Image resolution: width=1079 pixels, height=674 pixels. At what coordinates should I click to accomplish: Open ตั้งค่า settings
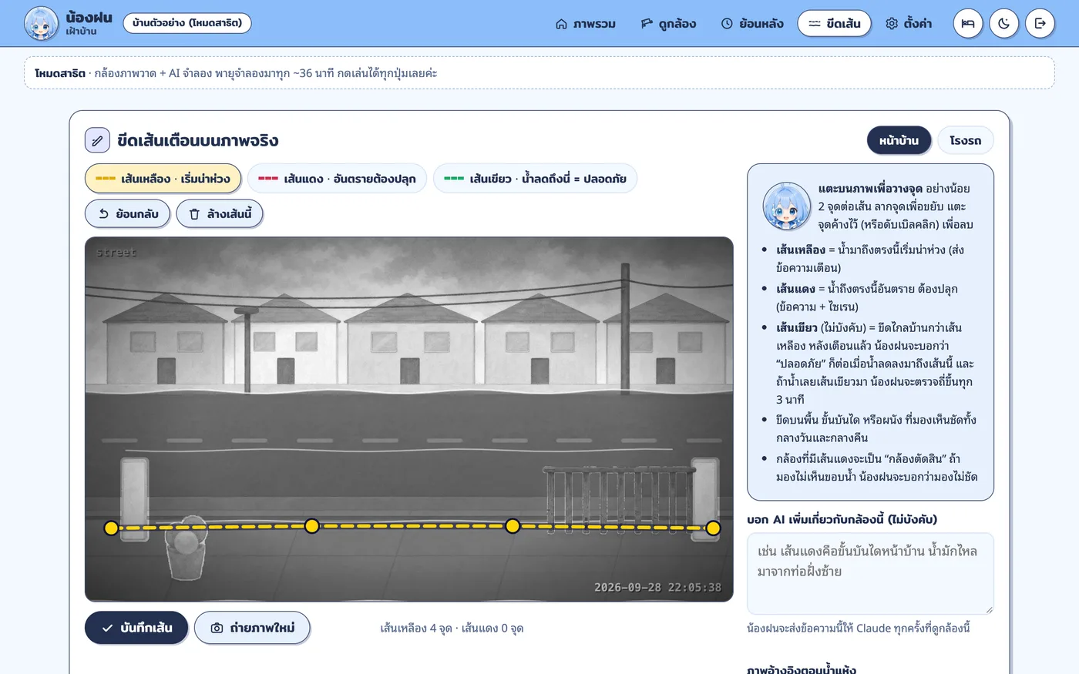(909, 24)
